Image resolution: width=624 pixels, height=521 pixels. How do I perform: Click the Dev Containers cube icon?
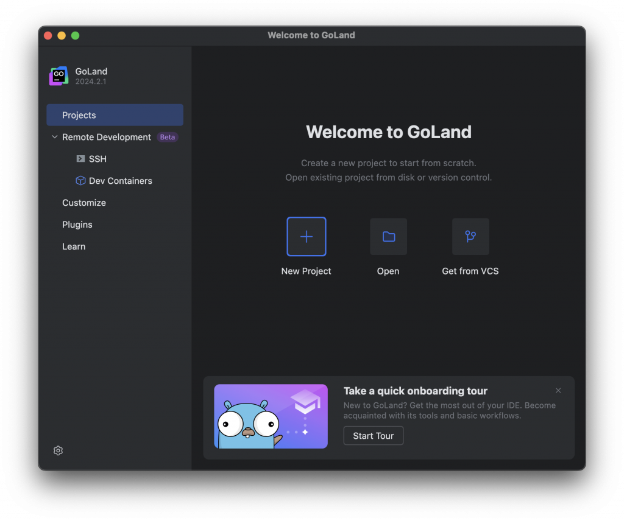[x=80, y=180]
